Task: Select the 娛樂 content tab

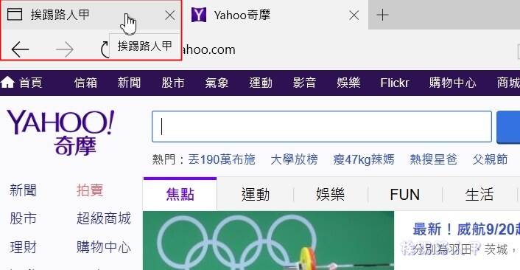Action: point(330,195)
